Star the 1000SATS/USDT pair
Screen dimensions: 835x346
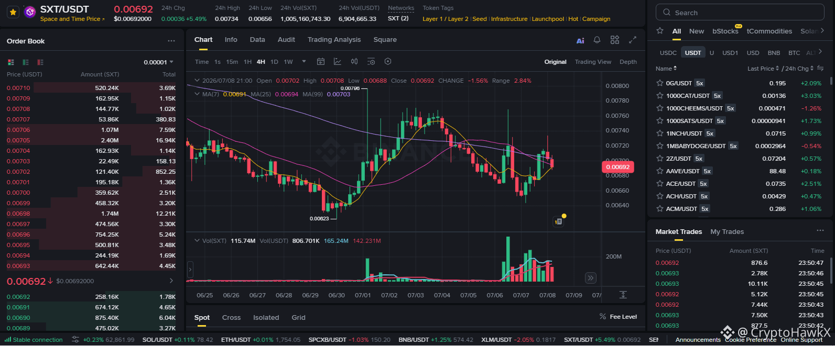click(660, 121)
